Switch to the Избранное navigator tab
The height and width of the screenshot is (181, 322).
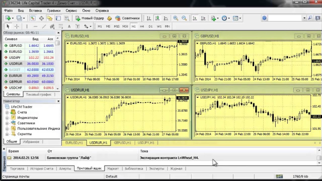(31, 142)
